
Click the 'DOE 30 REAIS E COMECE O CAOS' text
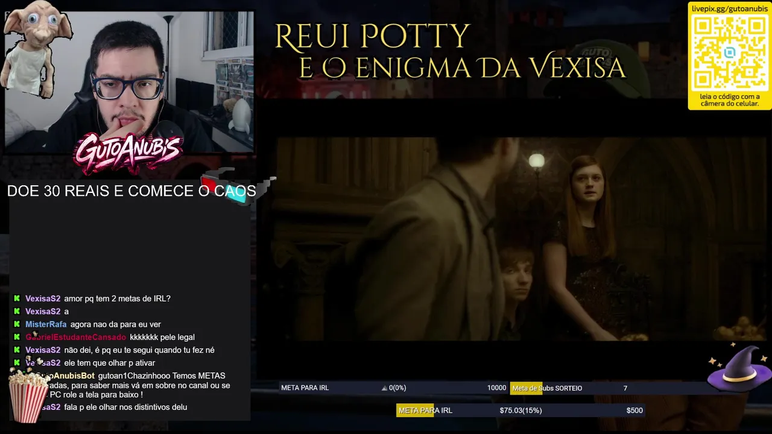pyautogui.click(x=131, y=191)
